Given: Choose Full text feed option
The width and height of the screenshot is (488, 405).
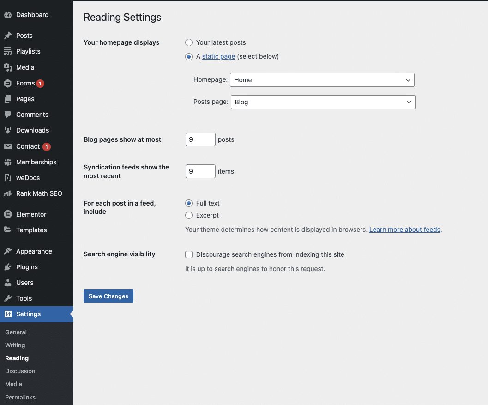Looking at the screenshot, I should [x=189, y=203].
